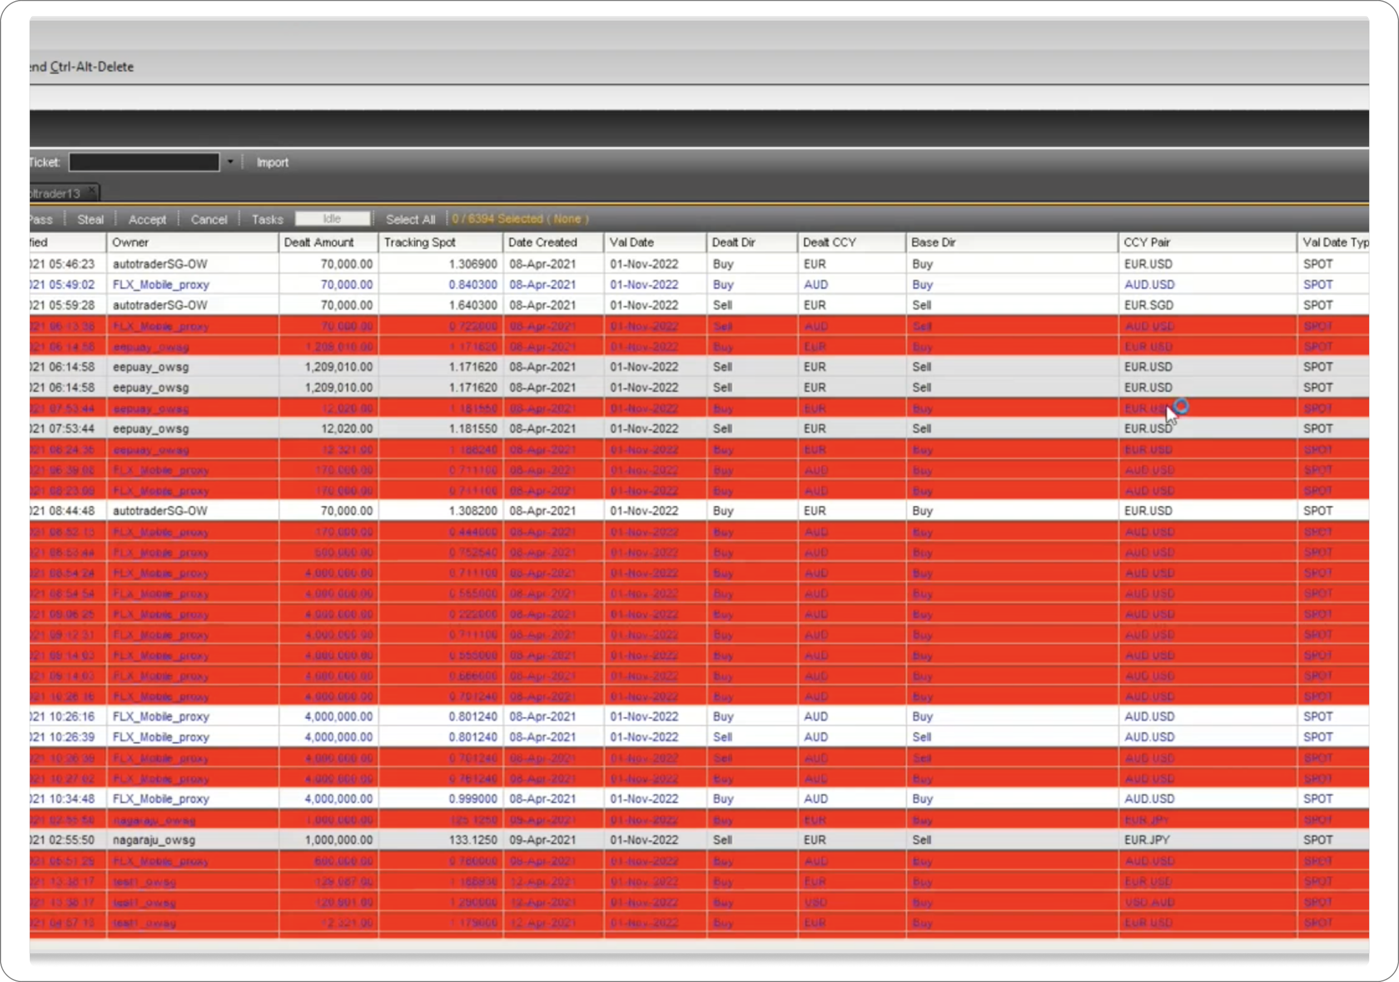Click into the Ticket input field

click(x=144, y=162)
